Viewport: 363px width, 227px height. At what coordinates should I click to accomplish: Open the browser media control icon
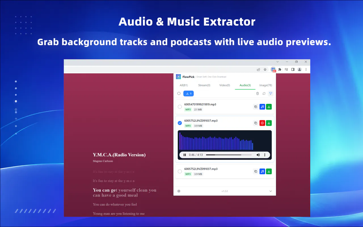click(286, 69)
